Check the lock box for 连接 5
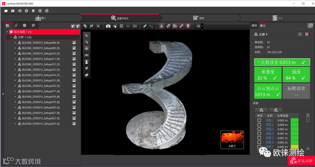Image resolution: width=315 pixels, height=167 pixels. (x=259, y=138)
